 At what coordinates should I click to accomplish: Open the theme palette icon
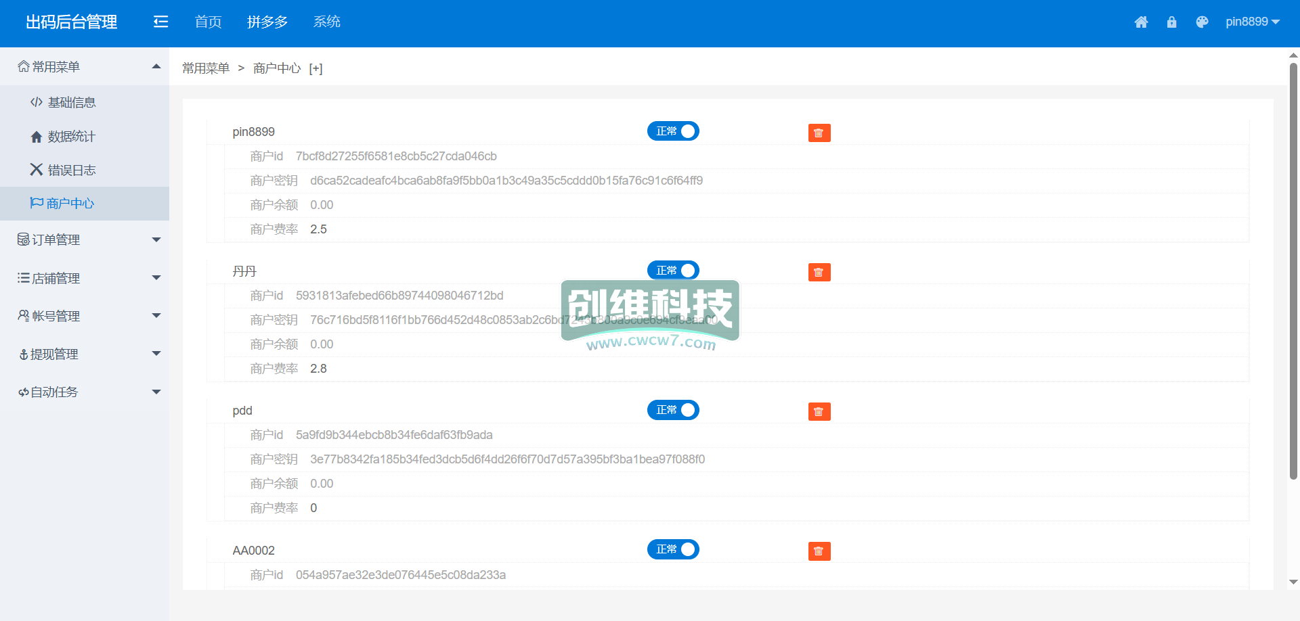[1202, 22]
